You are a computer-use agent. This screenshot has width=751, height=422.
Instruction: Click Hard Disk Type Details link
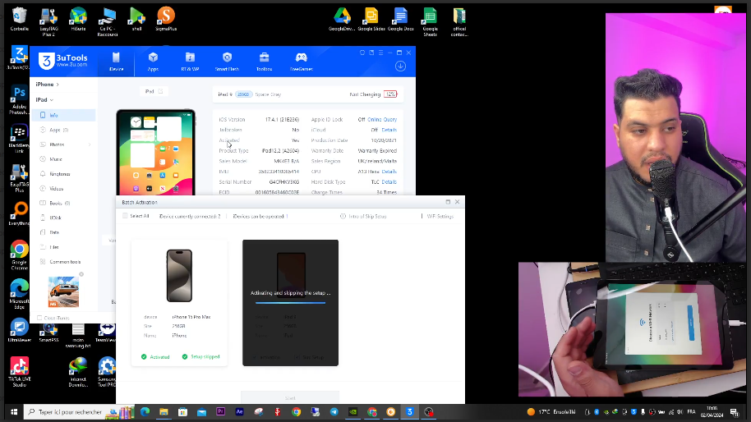389,182
